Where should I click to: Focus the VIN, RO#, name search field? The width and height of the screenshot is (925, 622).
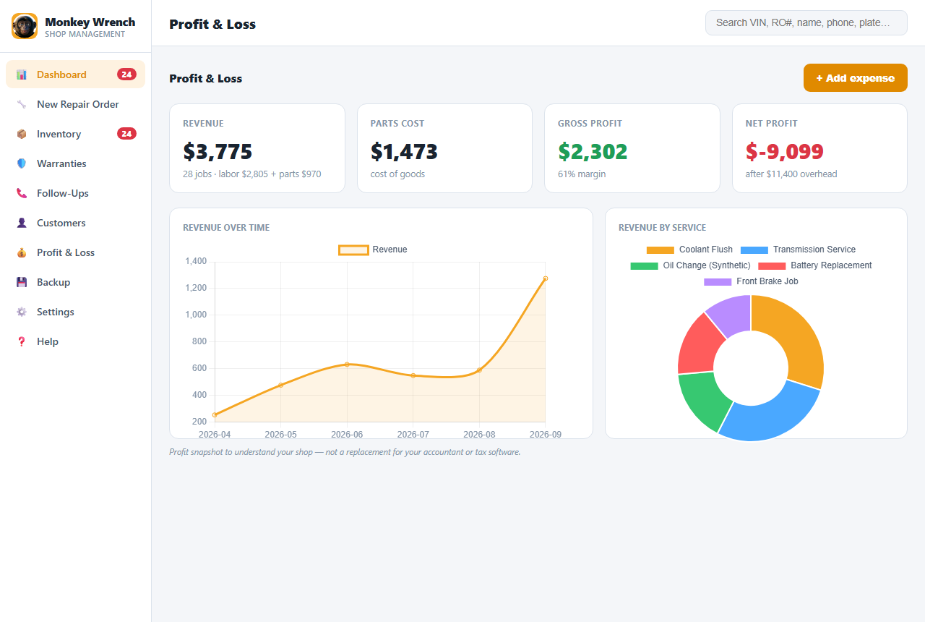tap(806, 22)
